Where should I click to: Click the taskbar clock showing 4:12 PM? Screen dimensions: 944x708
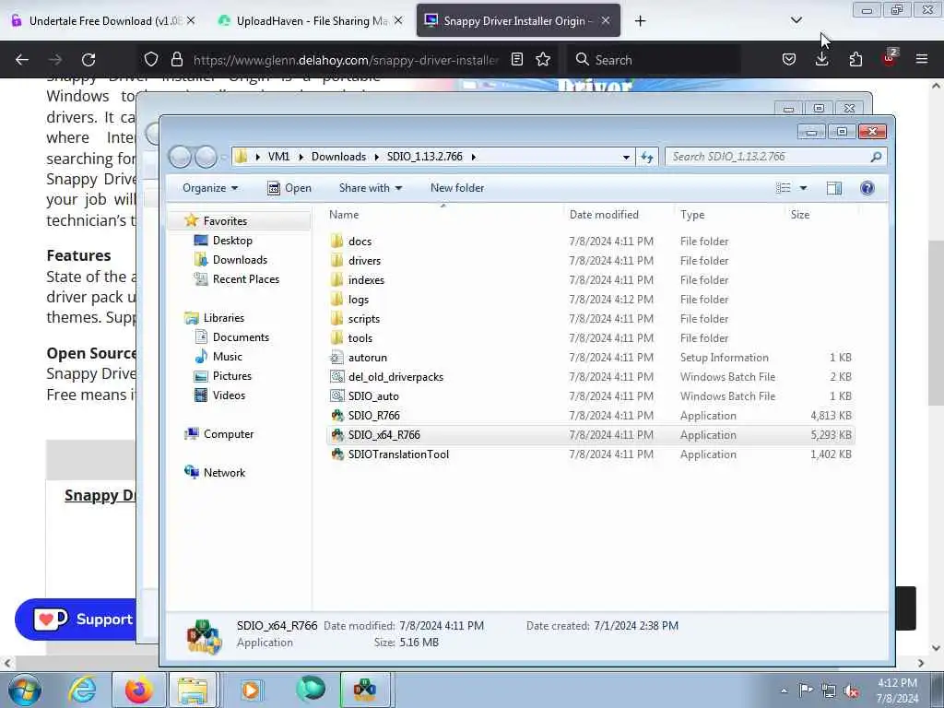[x=896, y=690]
